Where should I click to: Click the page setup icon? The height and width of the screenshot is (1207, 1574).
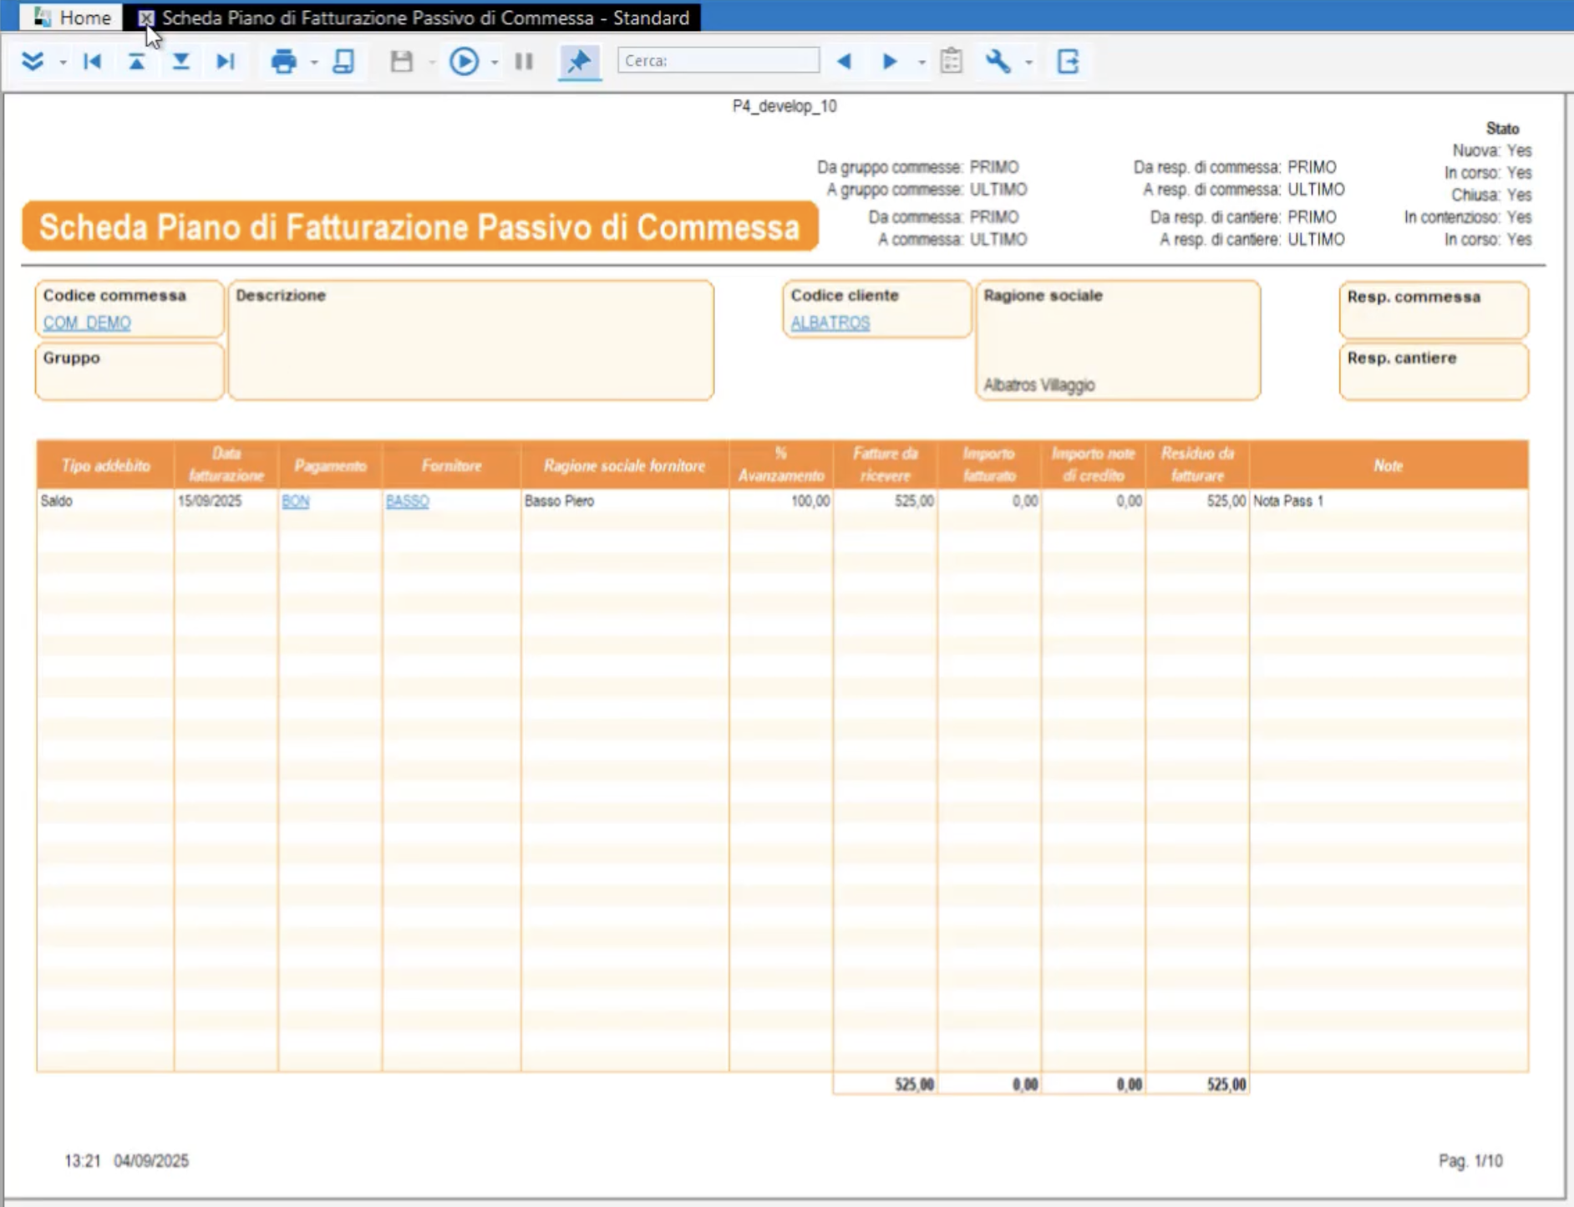pos(343,61)
